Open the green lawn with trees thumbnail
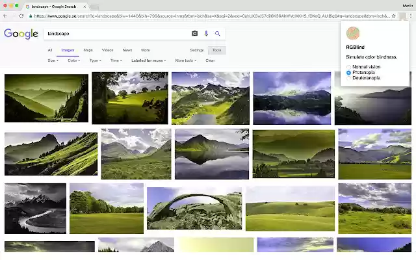 pyautogui.click(x=107, y=208)
